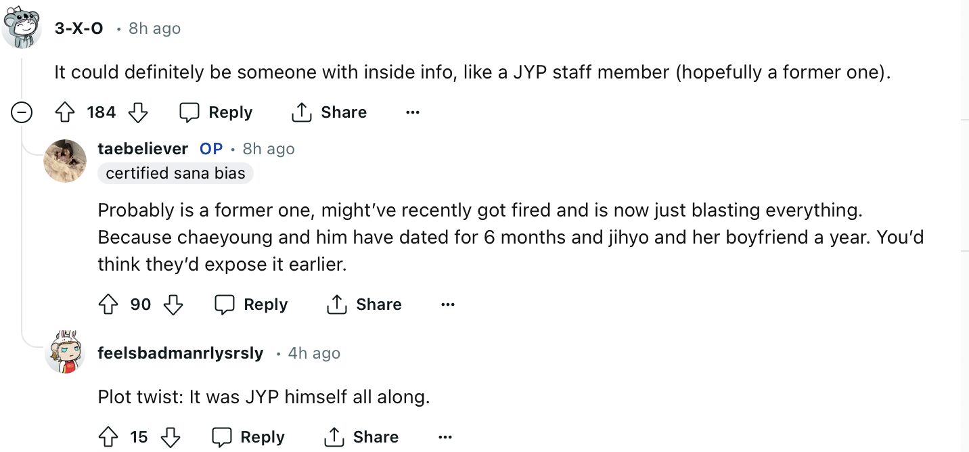Share taebeliever's reply
The height and width of the screenshot is (452, 969).
coord(364,304)
